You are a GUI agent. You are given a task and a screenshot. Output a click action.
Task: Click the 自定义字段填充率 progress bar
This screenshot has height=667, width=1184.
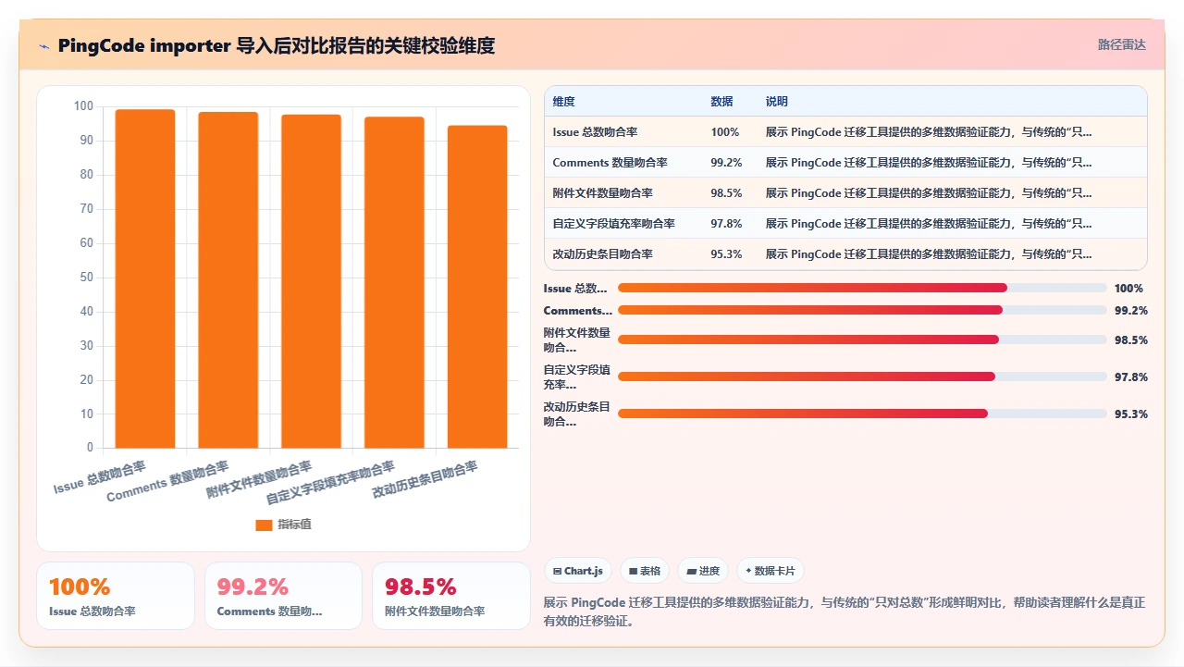pos(862,377)
